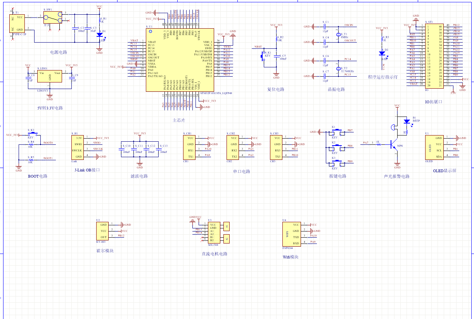Click the S_CH1 serial port connector

pos(190,147)
